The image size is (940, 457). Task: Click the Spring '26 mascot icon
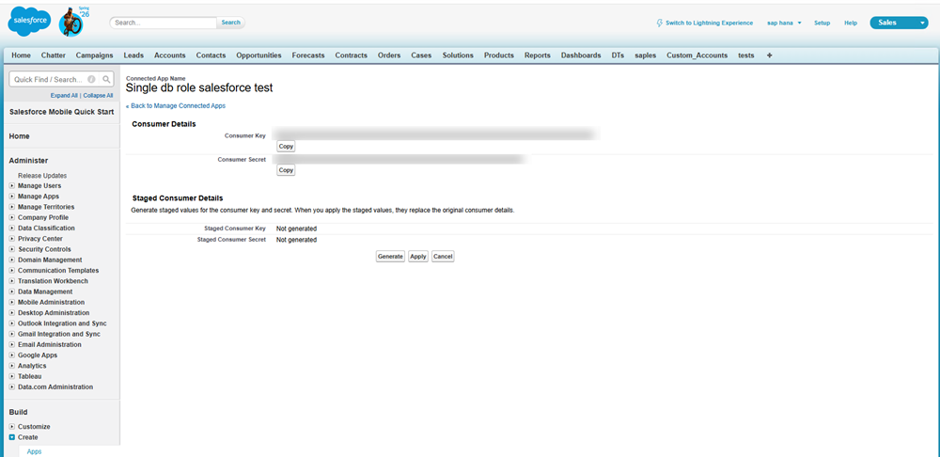72,23
